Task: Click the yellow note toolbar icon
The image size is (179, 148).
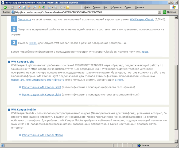Action: [68, 7]
